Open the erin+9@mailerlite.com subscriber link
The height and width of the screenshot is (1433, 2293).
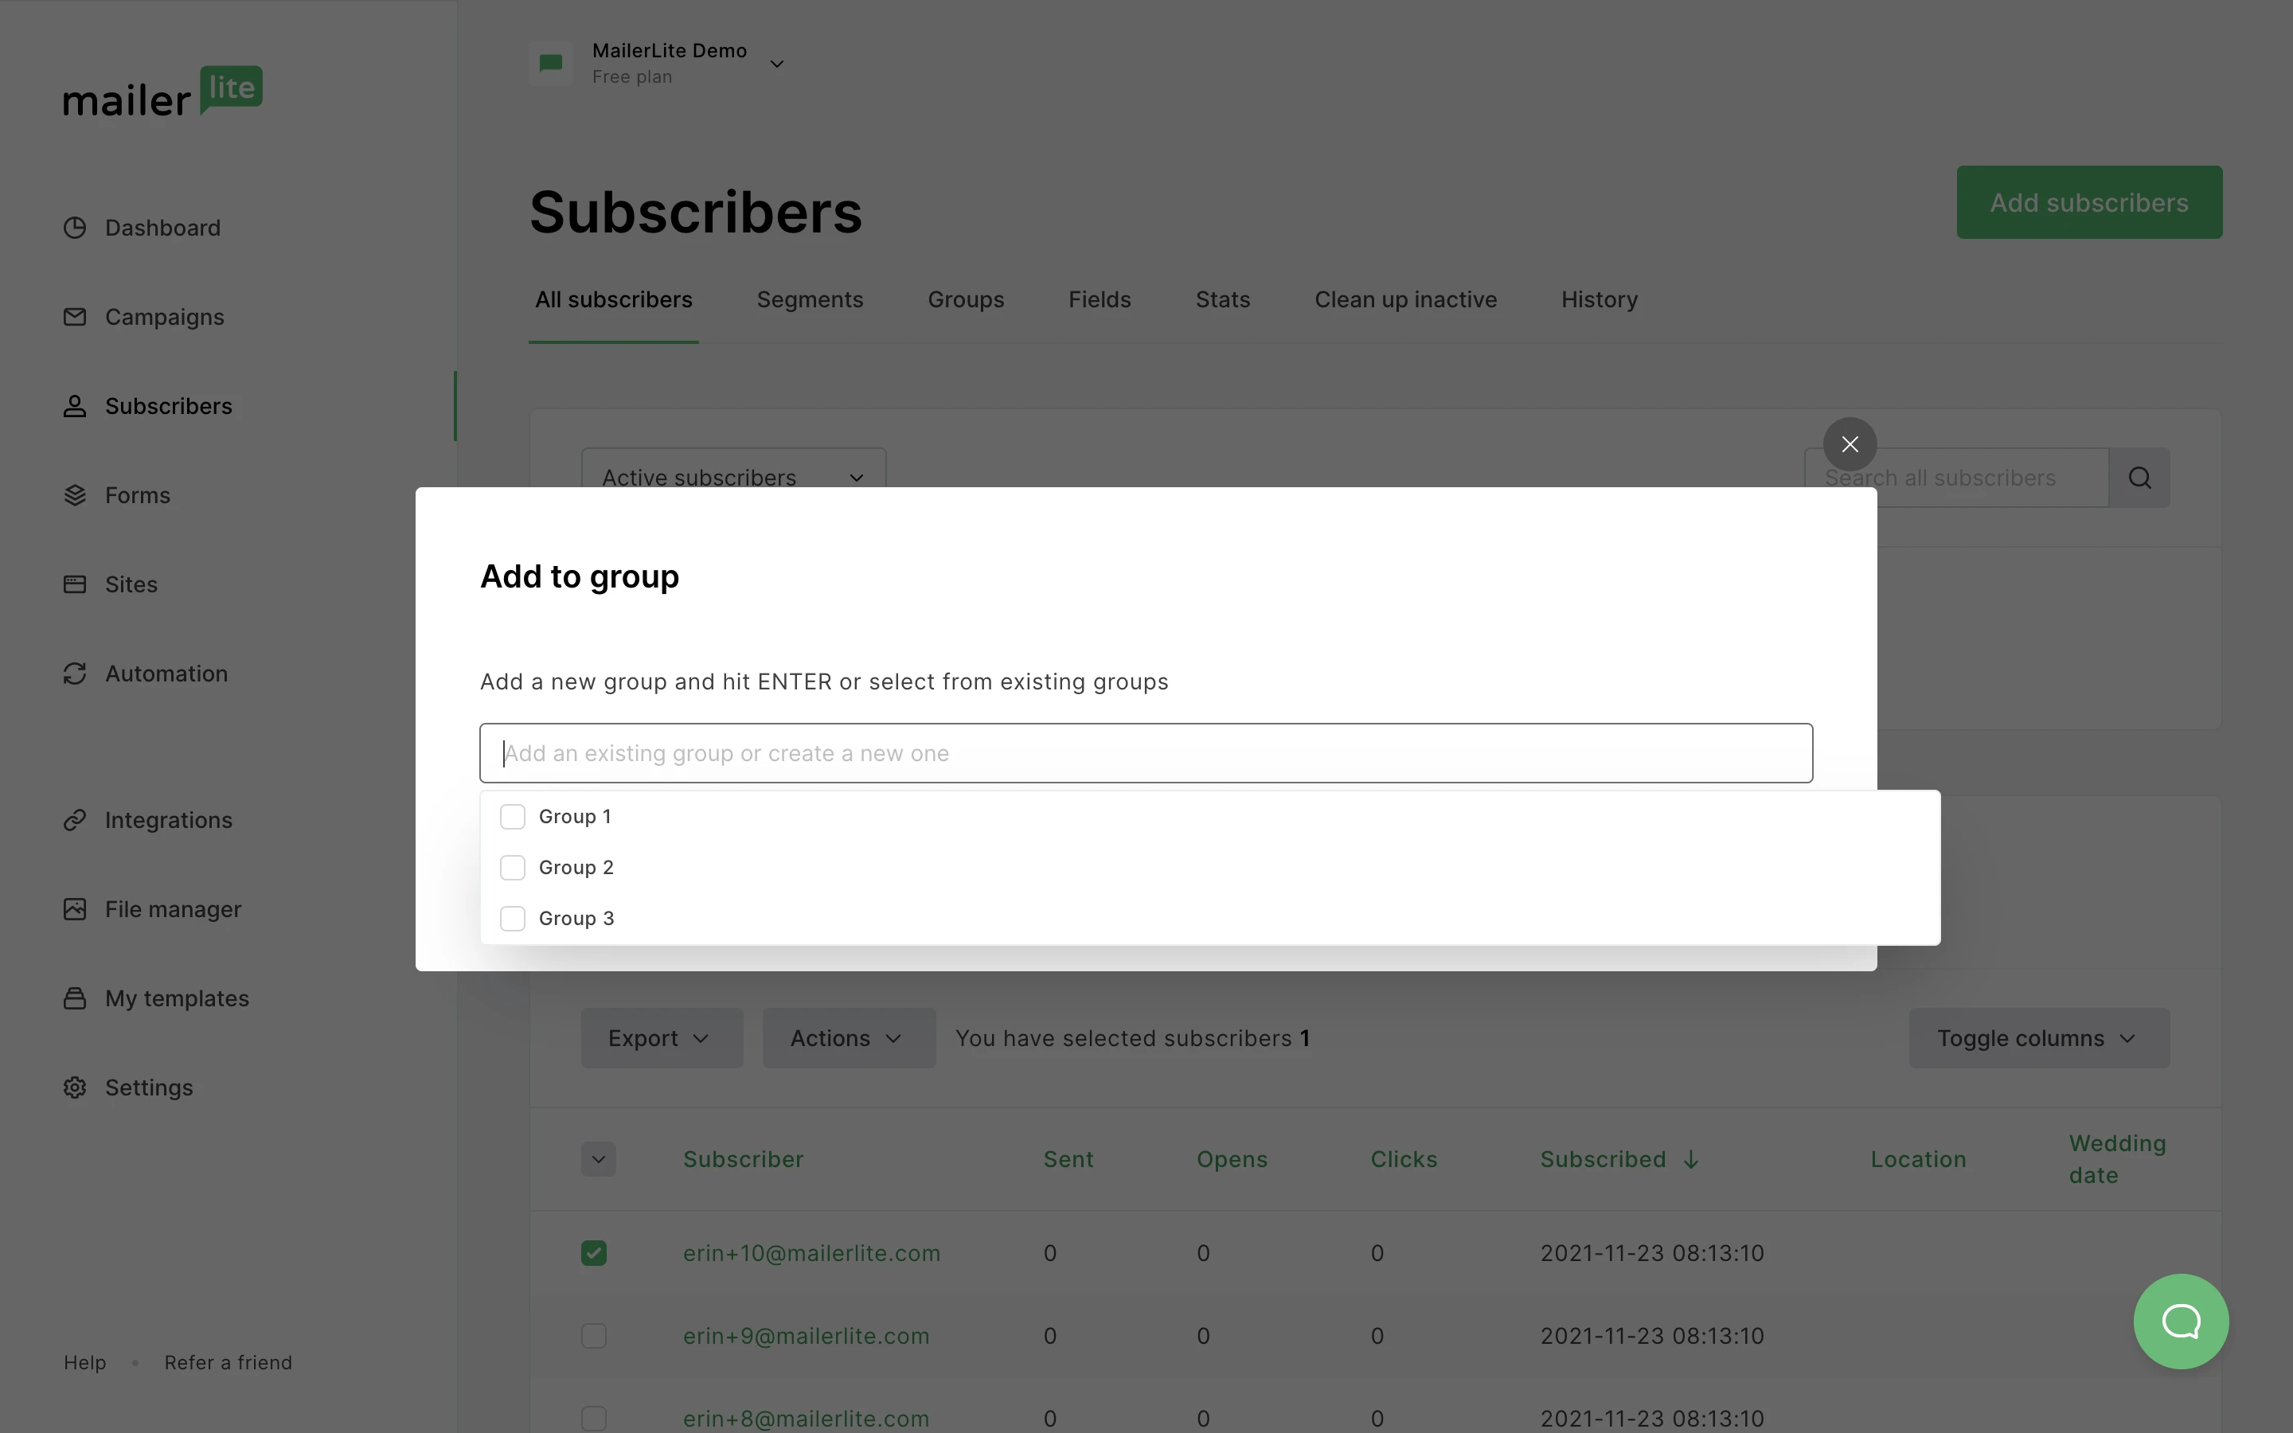point(806,1335)
